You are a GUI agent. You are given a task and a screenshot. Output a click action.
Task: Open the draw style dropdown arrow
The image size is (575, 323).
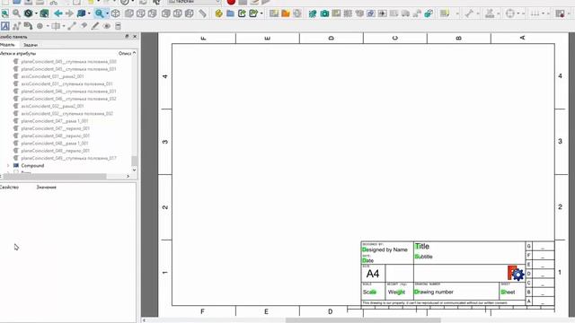[x=36, y=14]
